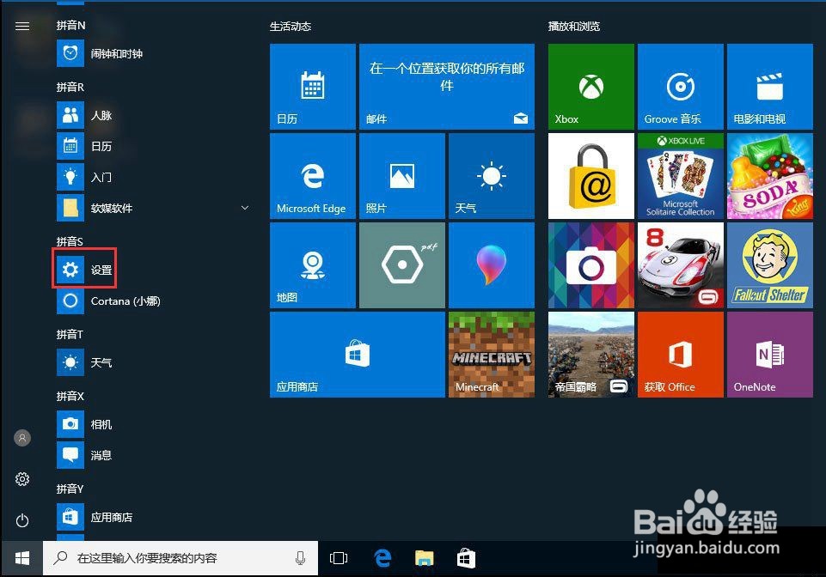This screenshot has width=826, height=577.
Task: Click the 拼音T group header
Action: tap(70, 334)
